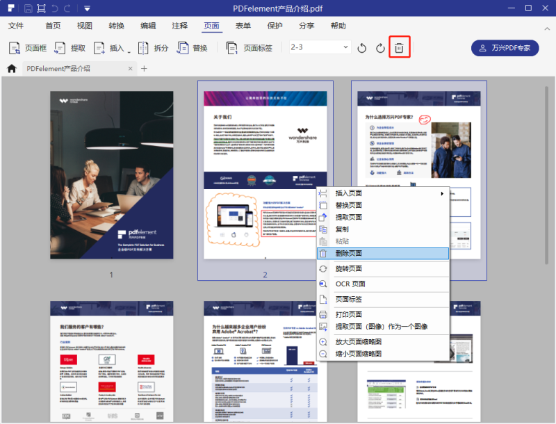Viewport: 556px width, 424px height.
Task: Click 提取 extract pages tool
Action: click(x=70, y=48)
